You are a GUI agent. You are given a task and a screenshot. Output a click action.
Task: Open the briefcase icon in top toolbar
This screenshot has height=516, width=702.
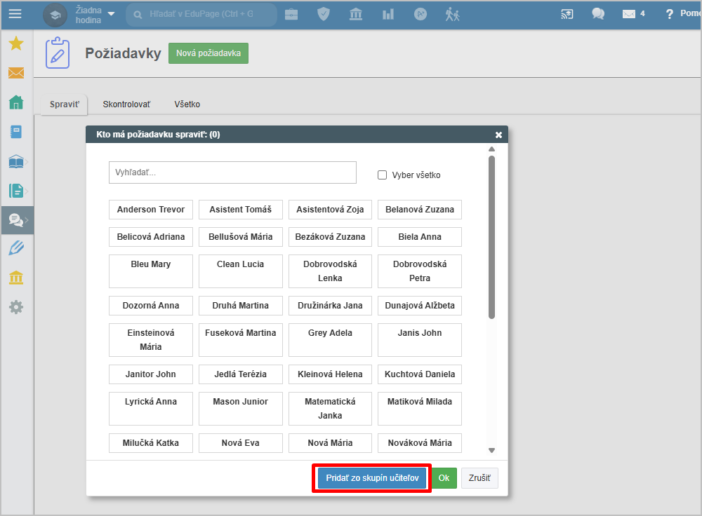pos(291,14)
